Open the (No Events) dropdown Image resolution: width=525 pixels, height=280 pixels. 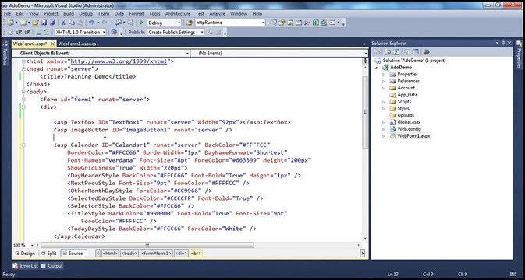279,53
